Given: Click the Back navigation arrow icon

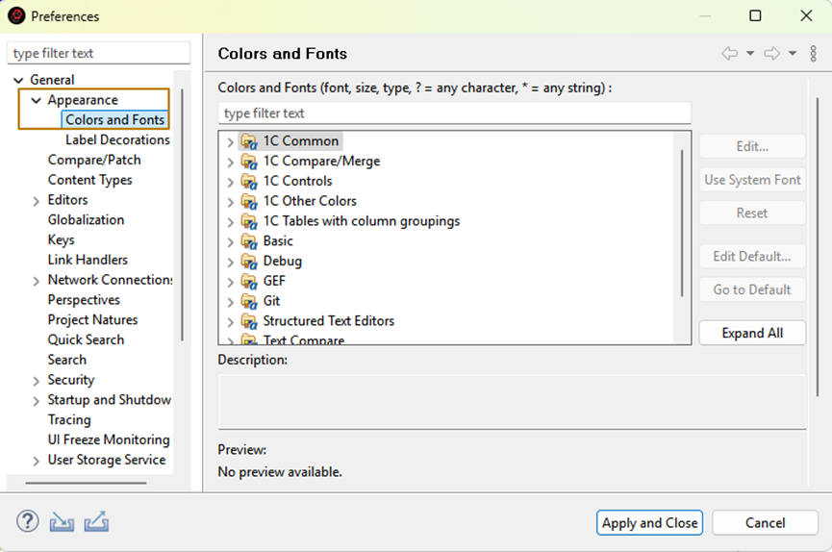Looking at the screenshot, I should [x=730, y=54].
